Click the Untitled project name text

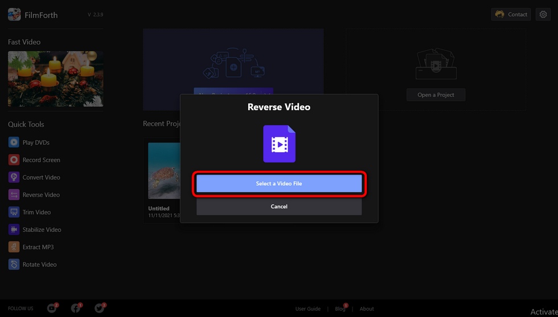(159, 208)
